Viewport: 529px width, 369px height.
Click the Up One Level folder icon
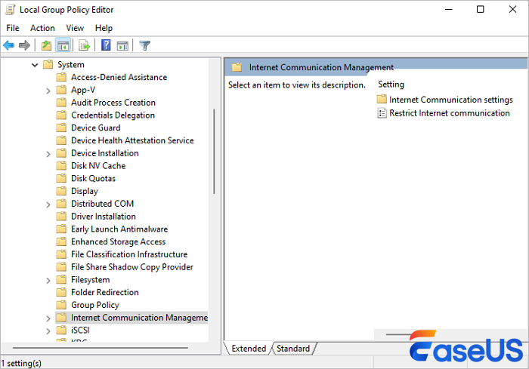[x=47, y=45]
